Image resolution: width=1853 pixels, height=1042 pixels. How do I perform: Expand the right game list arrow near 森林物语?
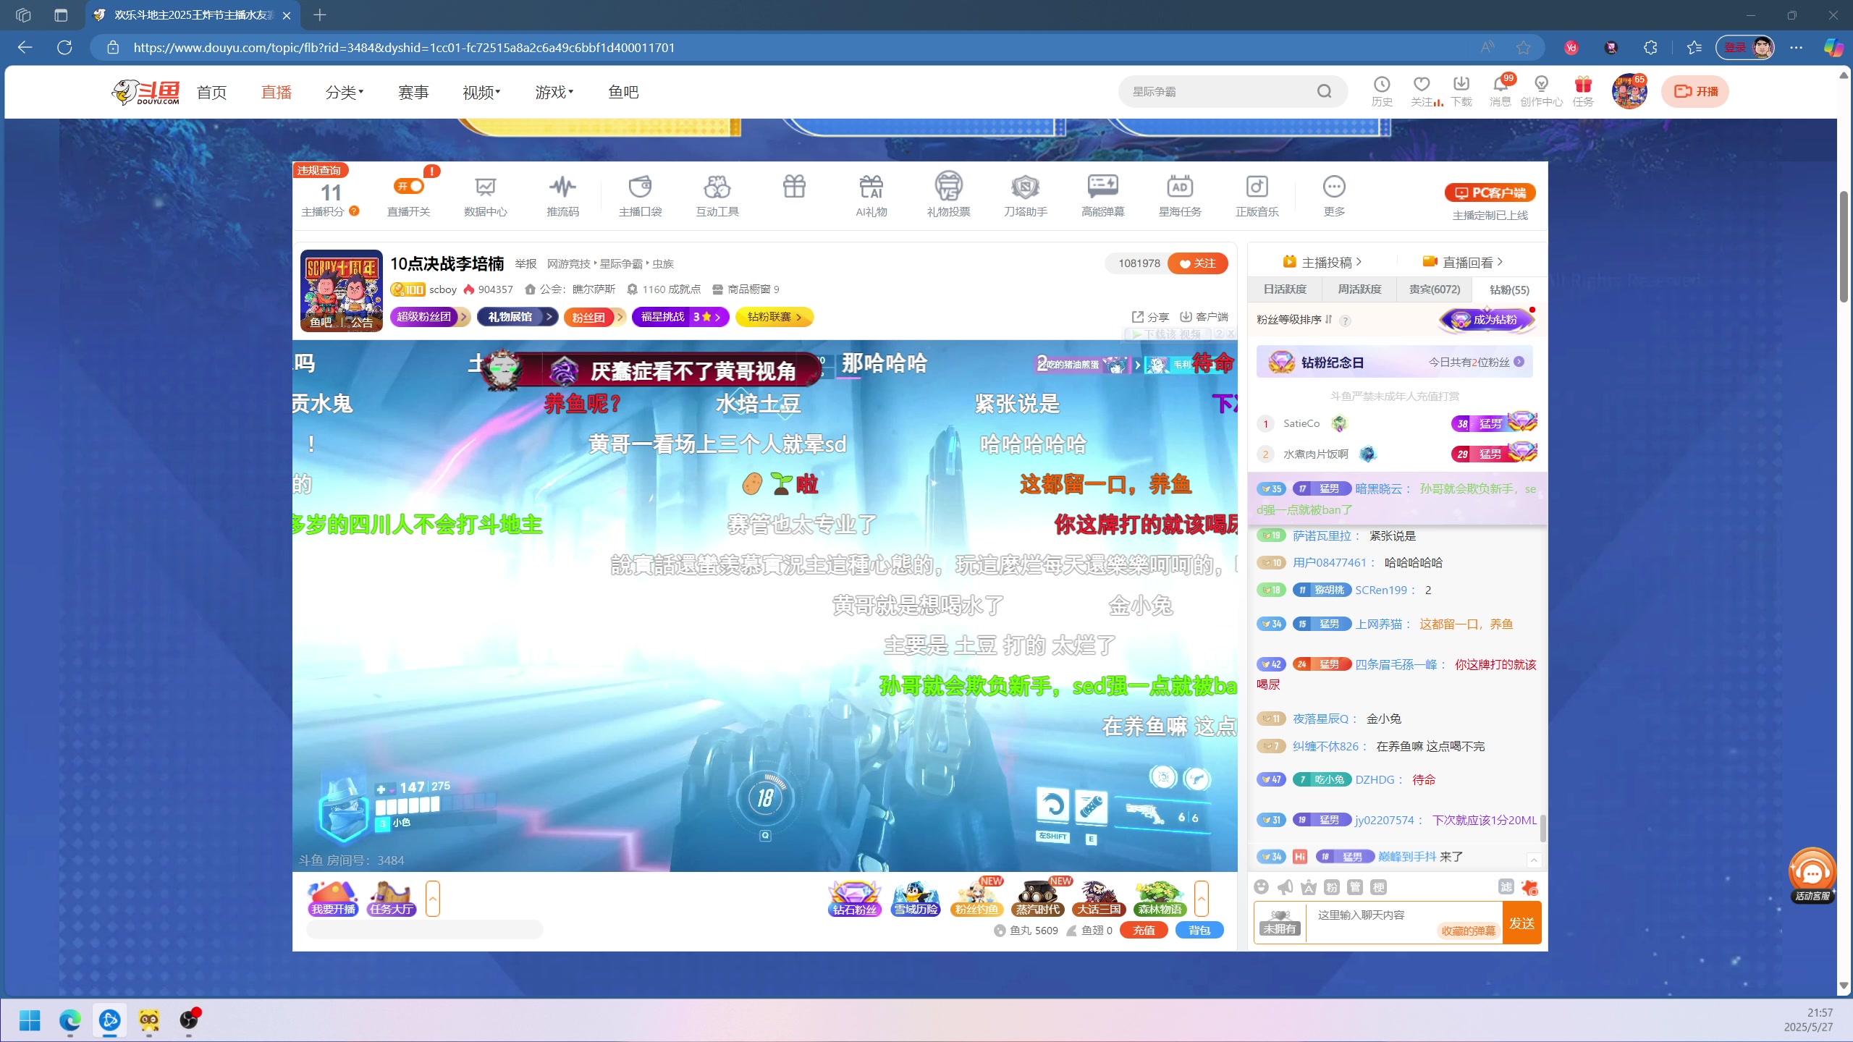[1202, 899]
